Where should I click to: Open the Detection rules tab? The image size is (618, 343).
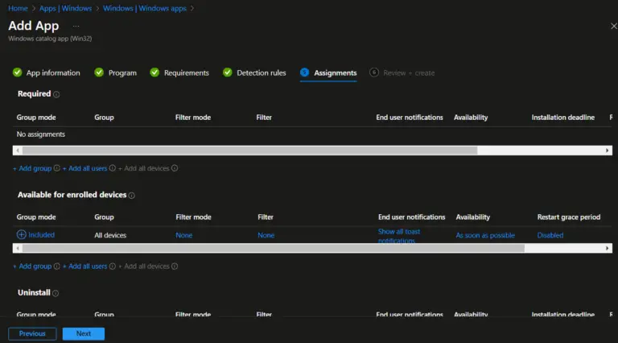pyautogui.click(x=261, y=72)
